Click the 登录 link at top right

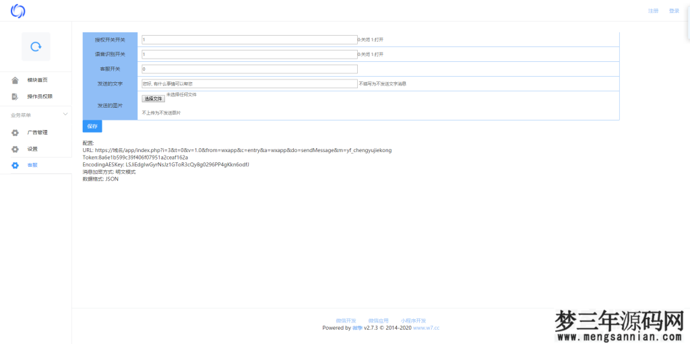[x=674, y=11]
